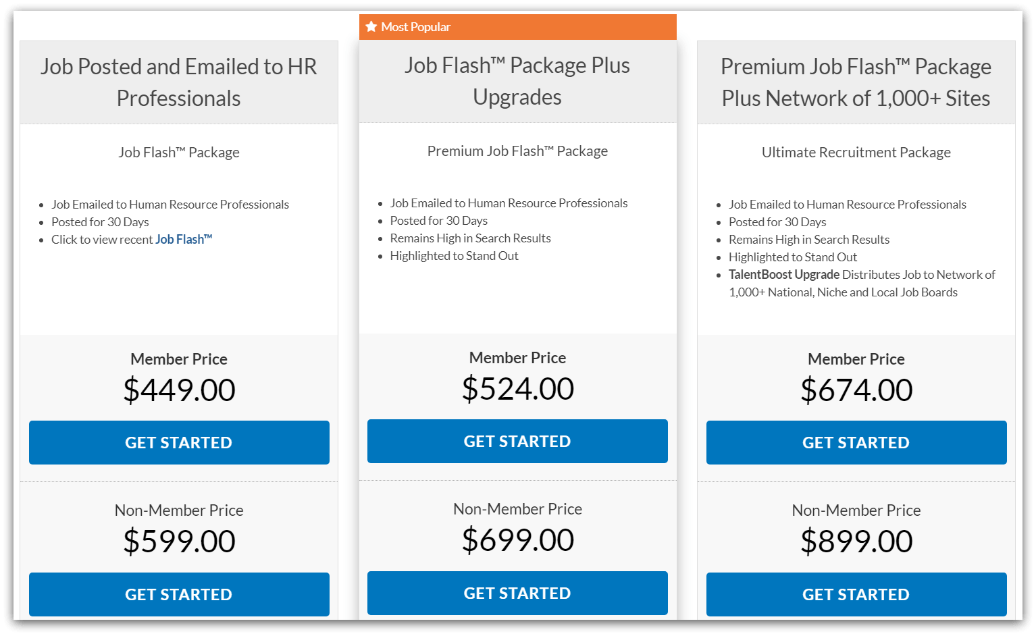Select the Premium Job Flash™ Package subtitle
Screen dimensions: 1036x636
(x=517, y=151)
